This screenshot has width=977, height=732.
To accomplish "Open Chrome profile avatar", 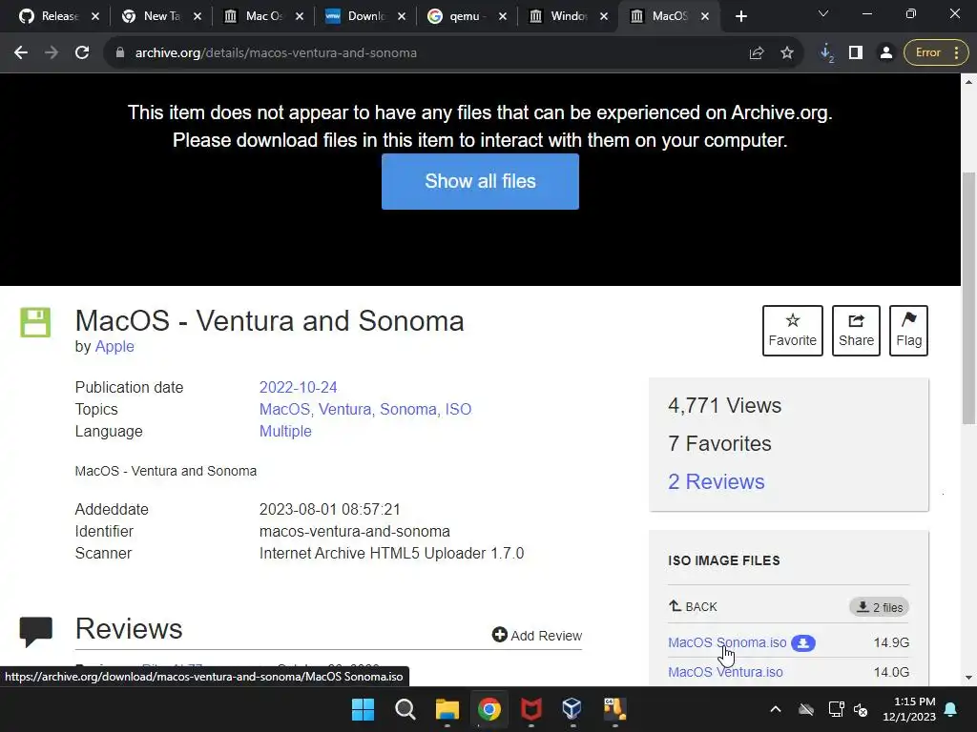I will click(886, 53).
